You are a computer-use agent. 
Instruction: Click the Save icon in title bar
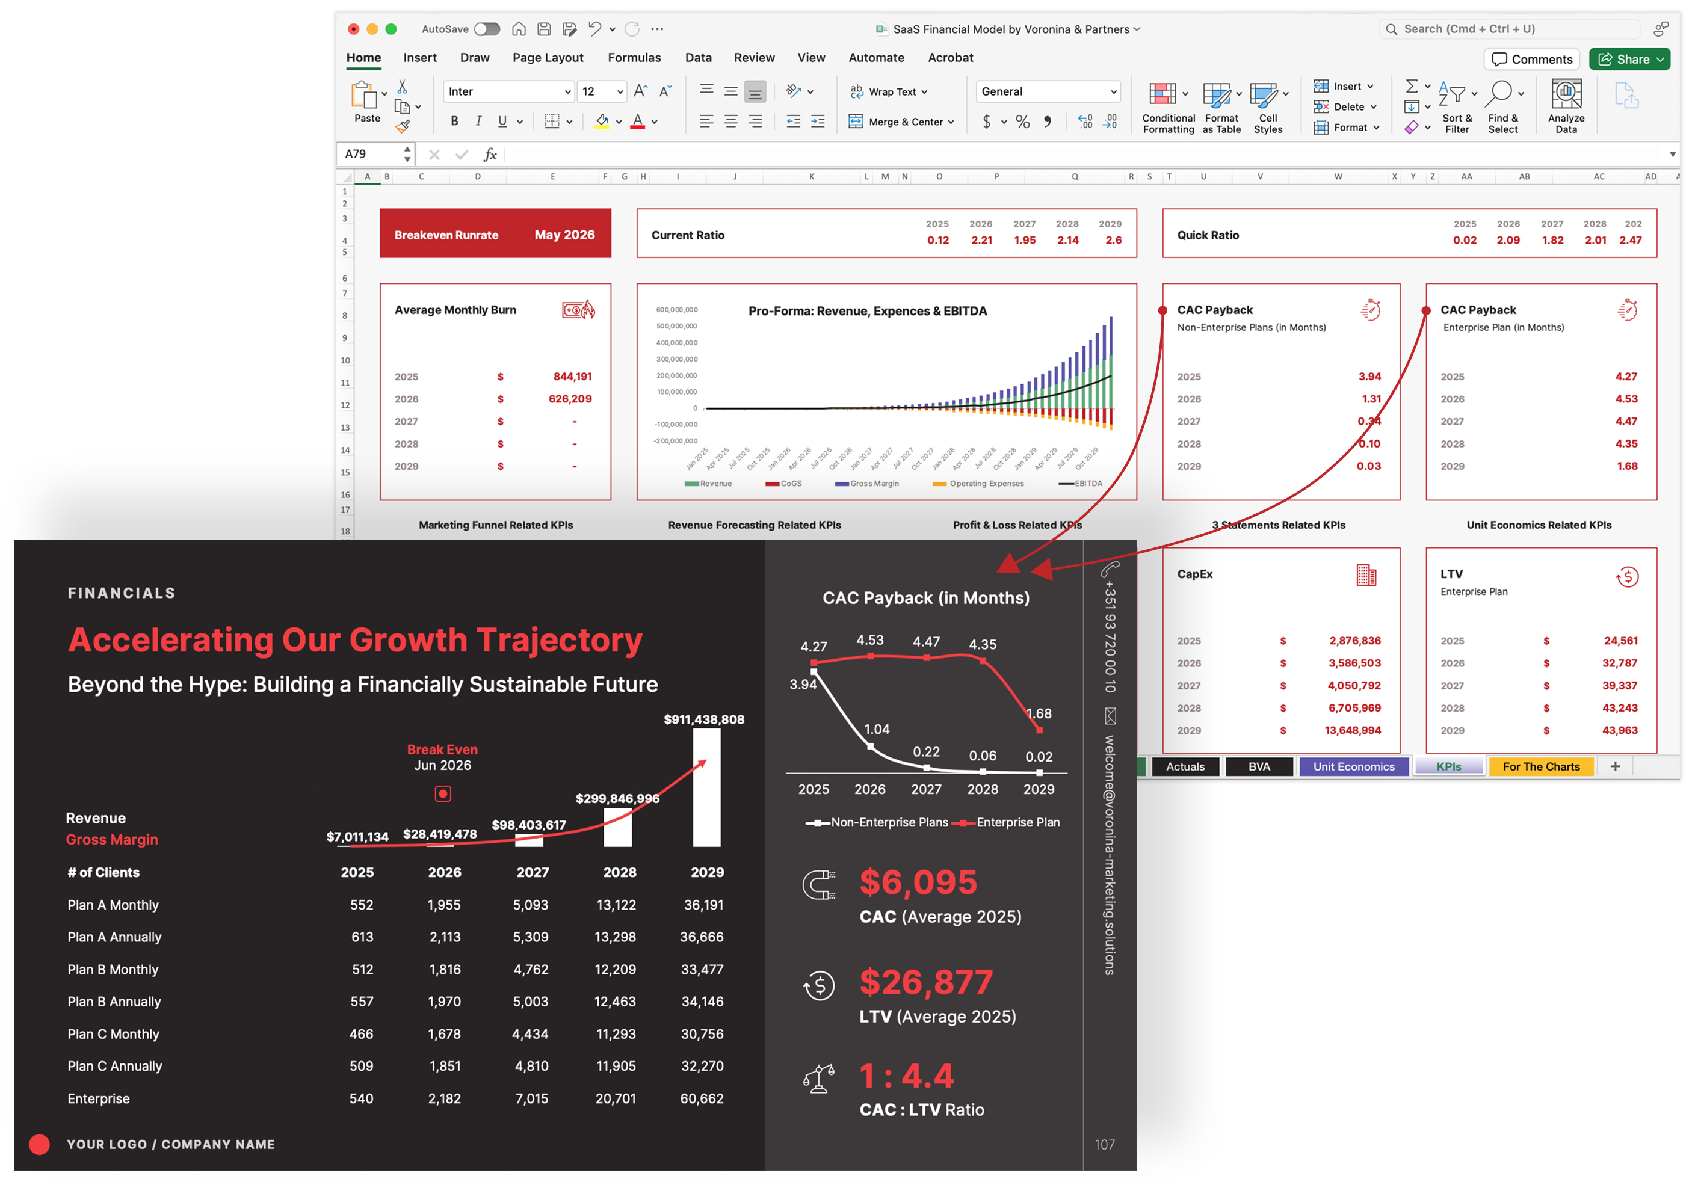coord(544,29)
